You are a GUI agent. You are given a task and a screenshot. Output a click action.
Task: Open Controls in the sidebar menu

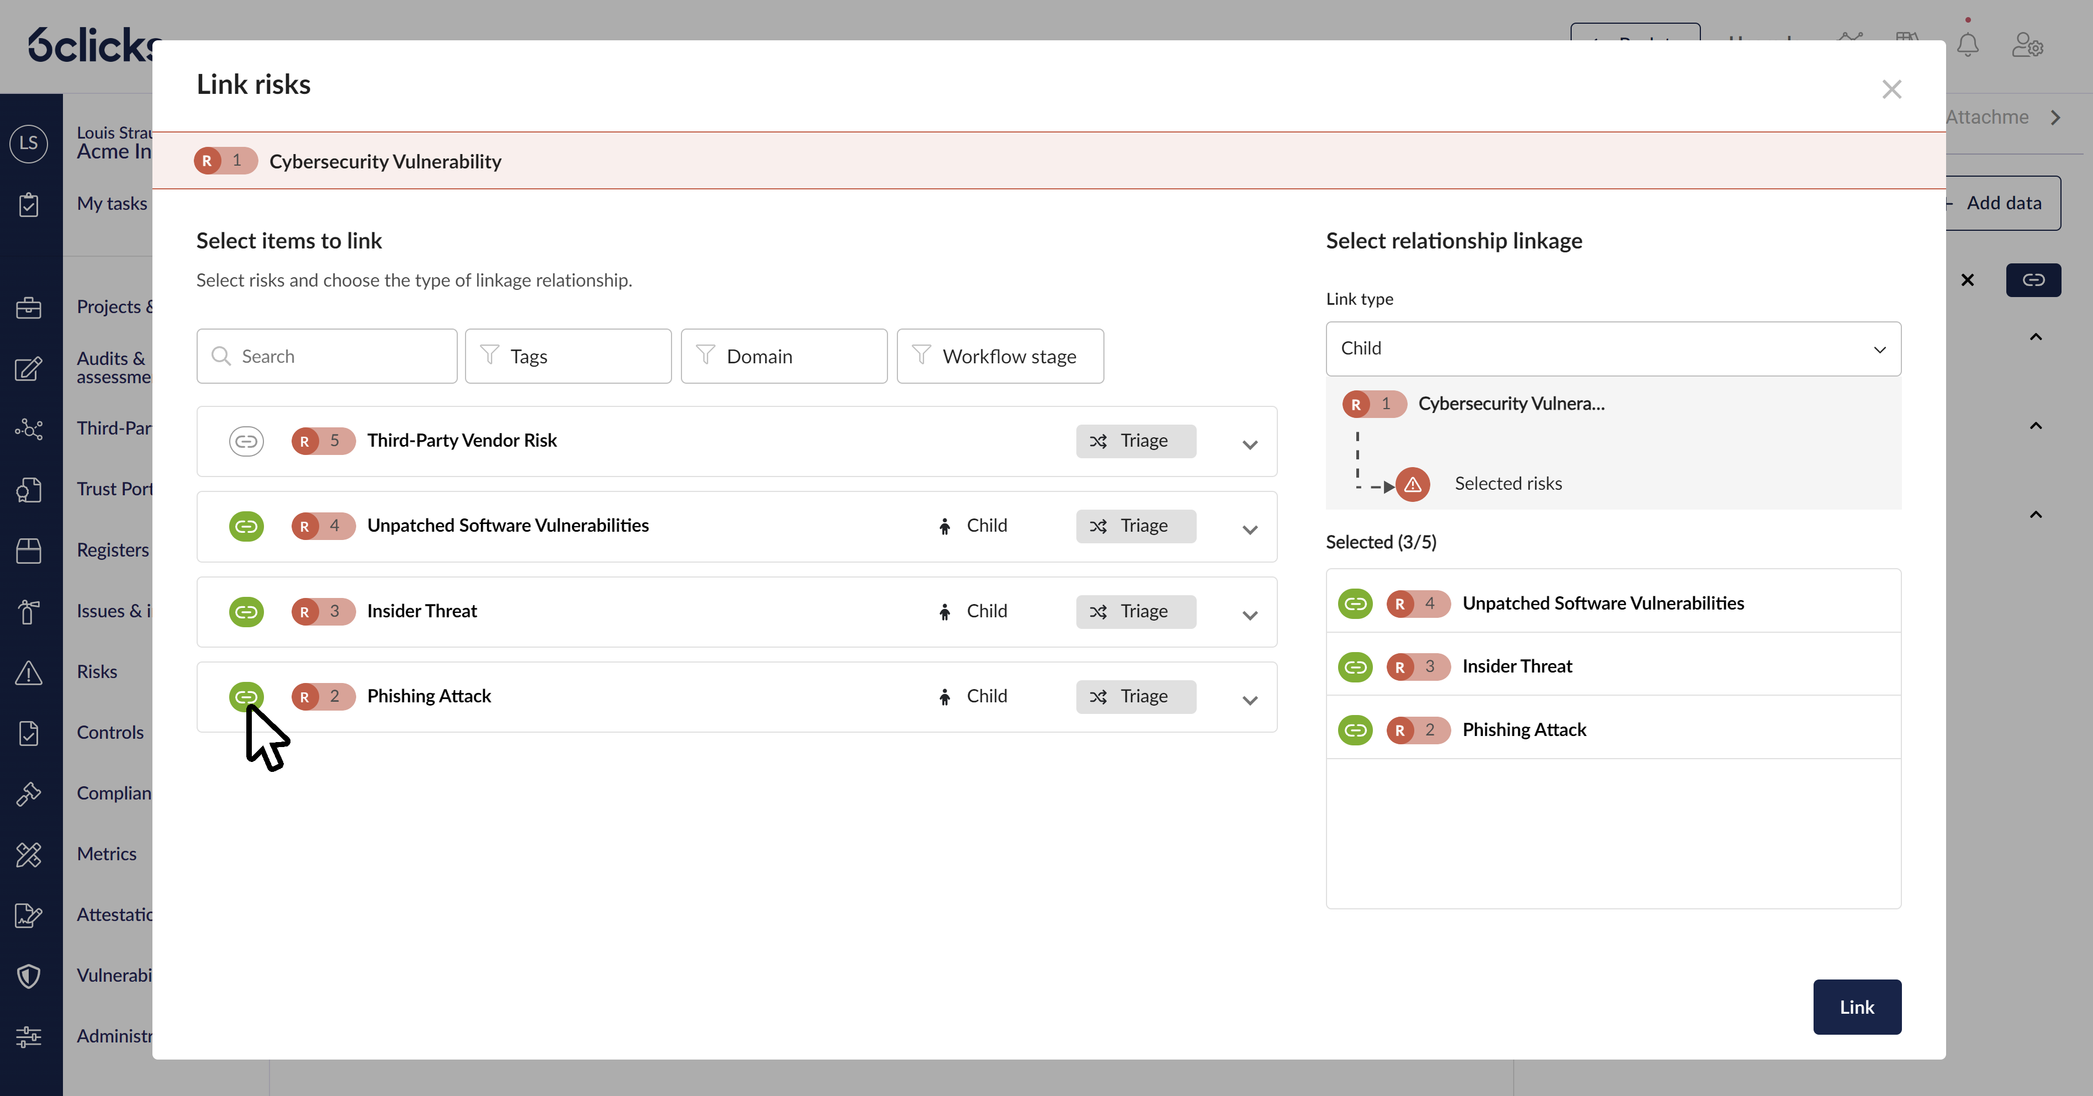110,732
